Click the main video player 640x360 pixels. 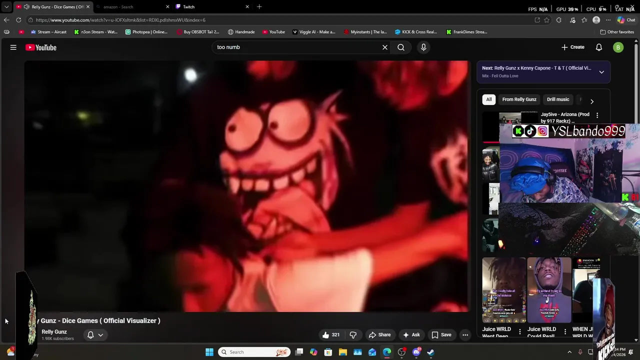pyautogui.click(x=247, y=186)
